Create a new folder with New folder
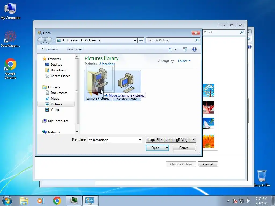 pos(74,49)
